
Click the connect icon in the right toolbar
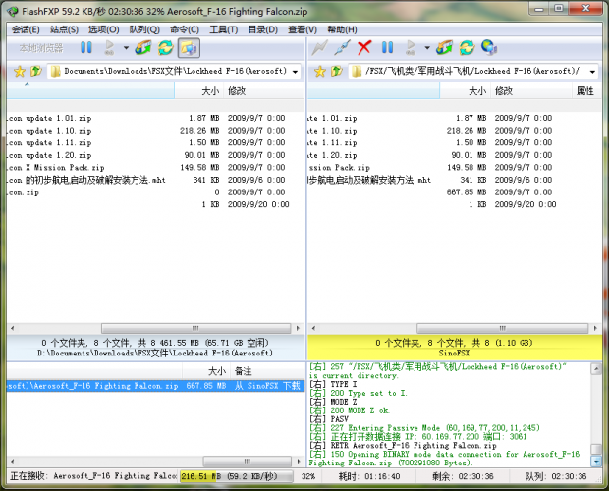pyautogui.click(x=319, y=47)
